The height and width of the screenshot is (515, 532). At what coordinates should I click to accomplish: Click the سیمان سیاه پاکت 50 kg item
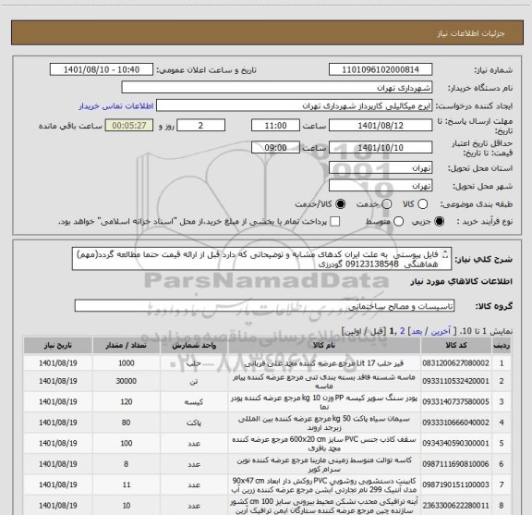click(x=324, y=423)
